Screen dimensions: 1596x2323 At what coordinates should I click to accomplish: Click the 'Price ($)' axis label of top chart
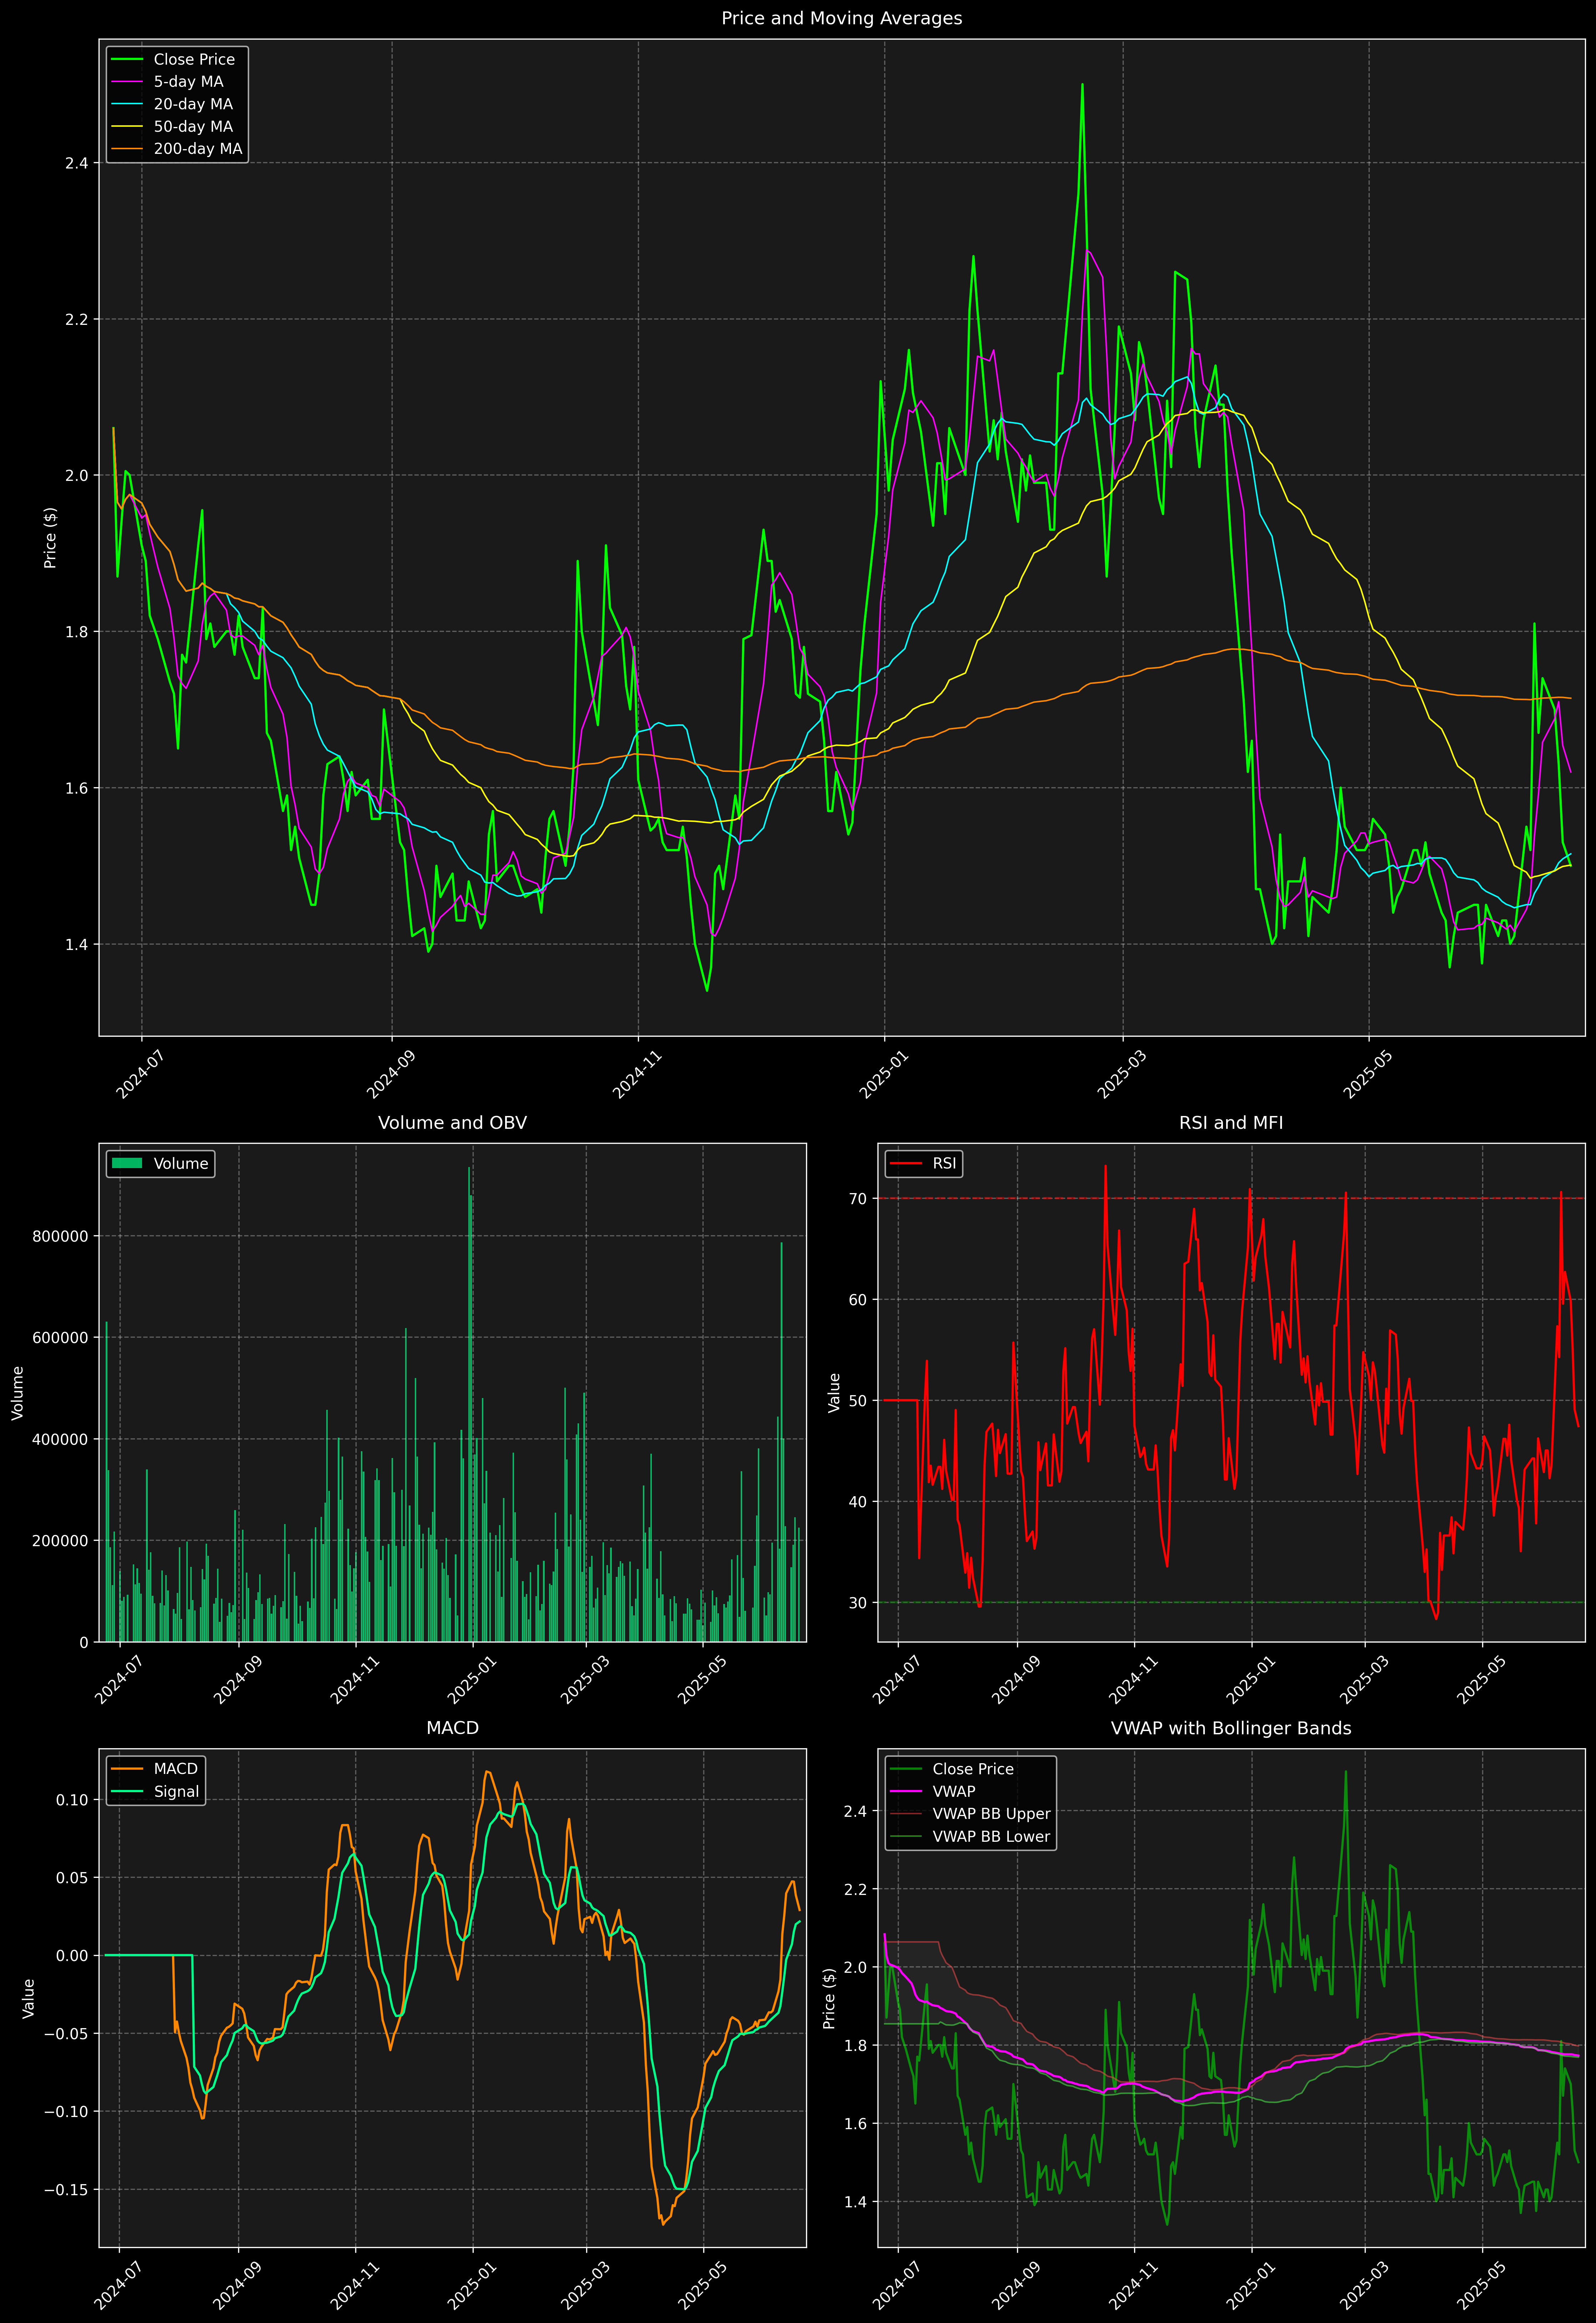(x=50, y=538)
